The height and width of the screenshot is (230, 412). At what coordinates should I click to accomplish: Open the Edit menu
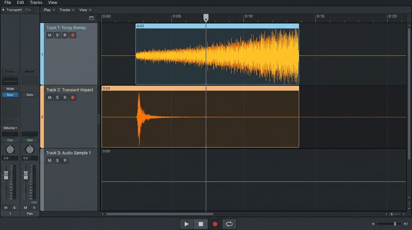pos(20,3)
